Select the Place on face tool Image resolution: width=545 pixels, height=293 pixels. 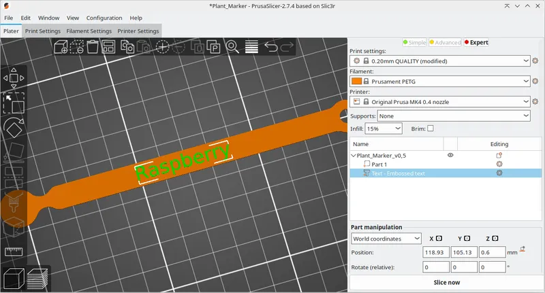[14, 152]
